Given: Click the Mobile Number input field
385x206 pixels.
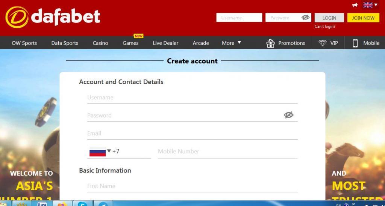Looking at the screenshot, I should pos(227,151).
